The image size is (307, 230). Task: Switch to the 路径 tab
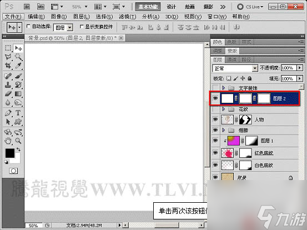[x=246, y=59]
